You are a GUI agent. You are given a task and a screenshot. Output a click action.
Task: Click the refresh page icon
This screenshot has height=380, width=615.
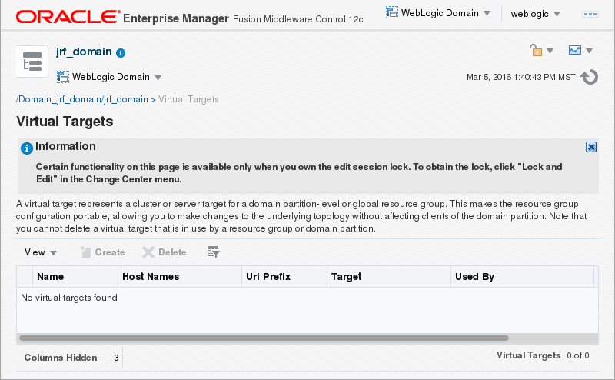pos(590,77)
